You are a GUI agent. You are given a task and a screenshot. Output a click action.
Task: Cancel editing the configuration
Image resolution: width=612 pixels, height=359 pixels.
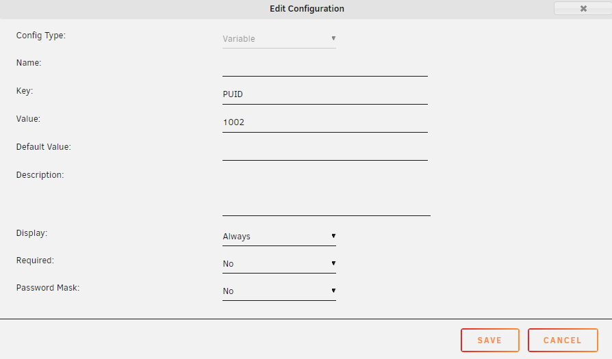coord(563,341)
